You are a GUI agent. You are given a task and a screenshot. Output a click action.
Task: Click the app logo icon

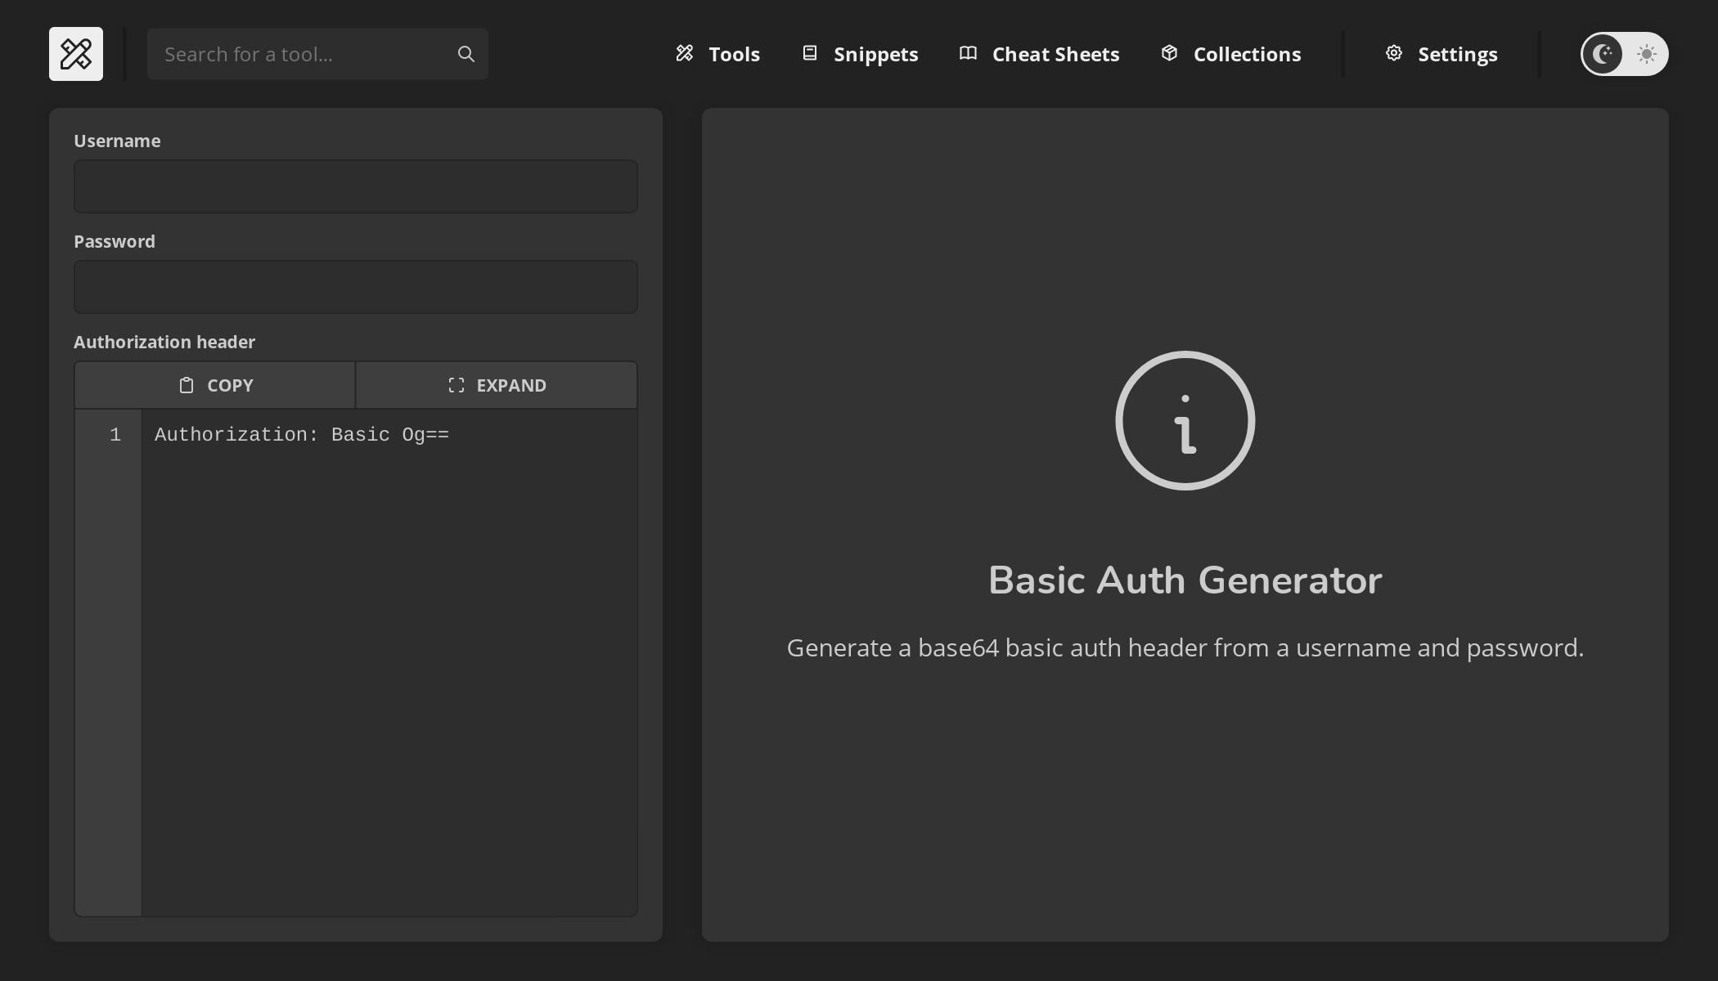pos(76,54)
